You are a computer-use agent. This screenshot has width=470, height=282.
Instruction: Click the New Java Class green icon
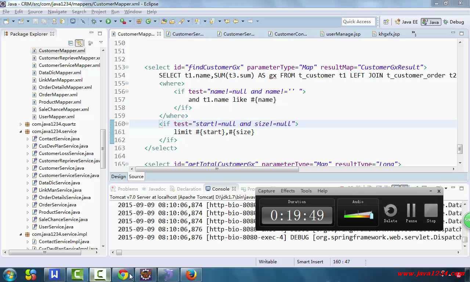pyautogui.click(x=148, y=21)
